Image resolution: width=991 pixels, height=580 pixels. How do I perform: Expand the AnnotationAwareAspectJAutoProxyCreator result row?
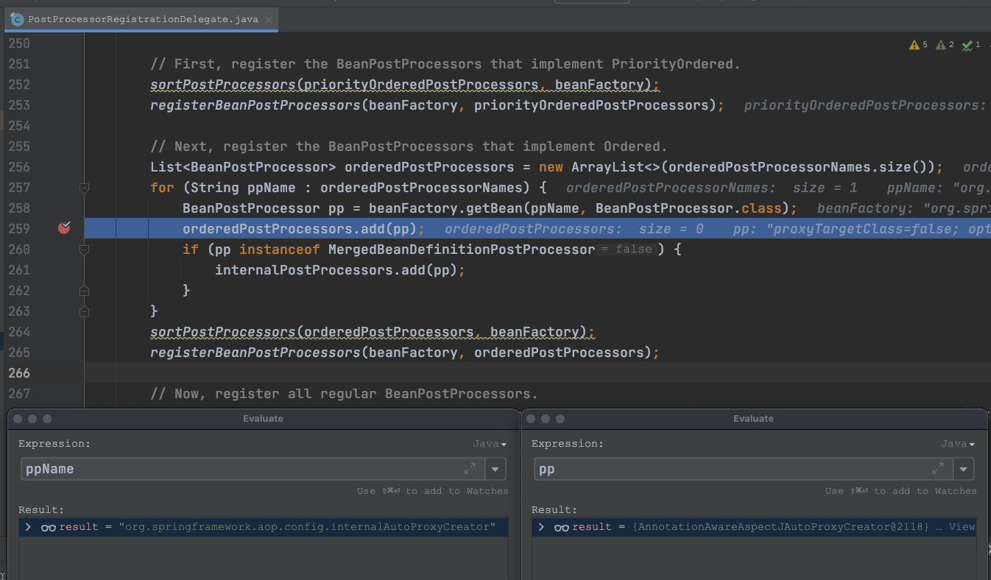541,527
